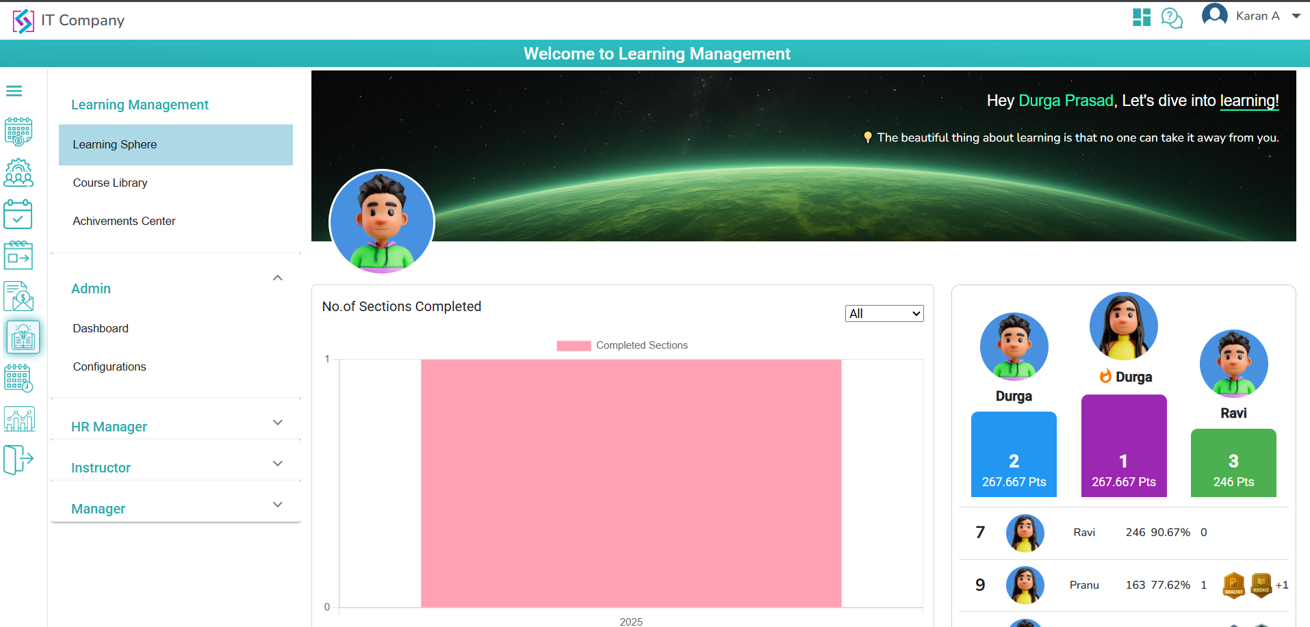1310x627 pixels.
Task: Collapse the Admin section
Action: click(x=277, y=278)
